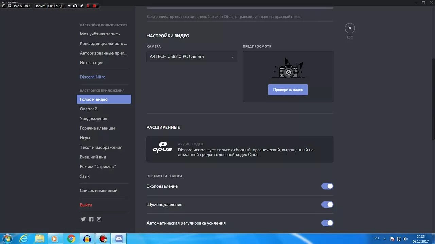Select the pencil draw icon in recorder bar

pos(82,6)
